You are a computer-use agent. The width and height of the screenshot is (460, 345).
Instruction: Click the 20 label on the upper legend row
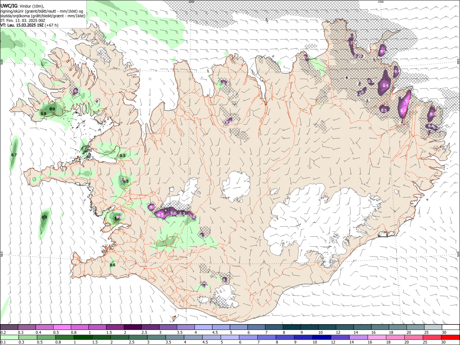pyautogui.click(x=409, y=332)
